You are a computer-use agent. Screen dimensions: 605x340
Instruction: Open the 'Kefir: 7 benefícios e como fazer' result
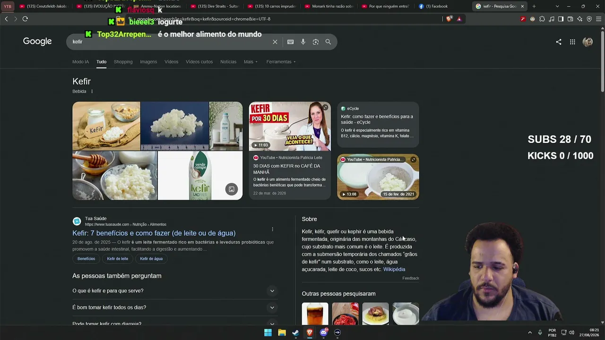(154, 233)
